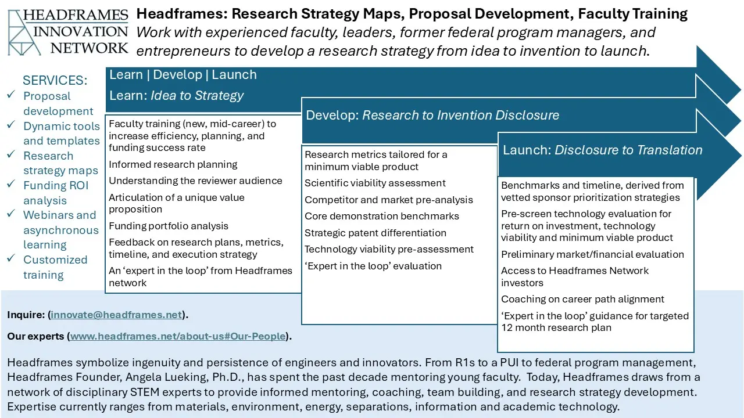Click 'Launch: Disclosure to Translation' heading

pos(603,150)
